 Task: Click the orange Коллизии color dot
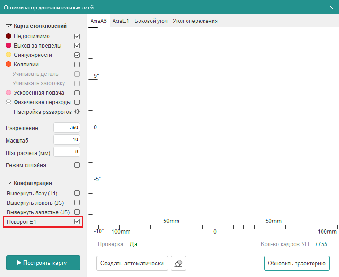(x=9, y=65)
